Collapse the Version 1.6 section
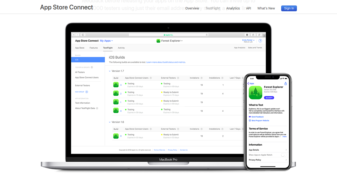 point(110,122)
